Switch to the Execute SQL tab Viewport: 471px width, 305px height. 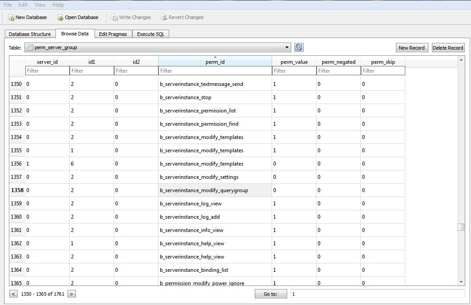point(151,34)
